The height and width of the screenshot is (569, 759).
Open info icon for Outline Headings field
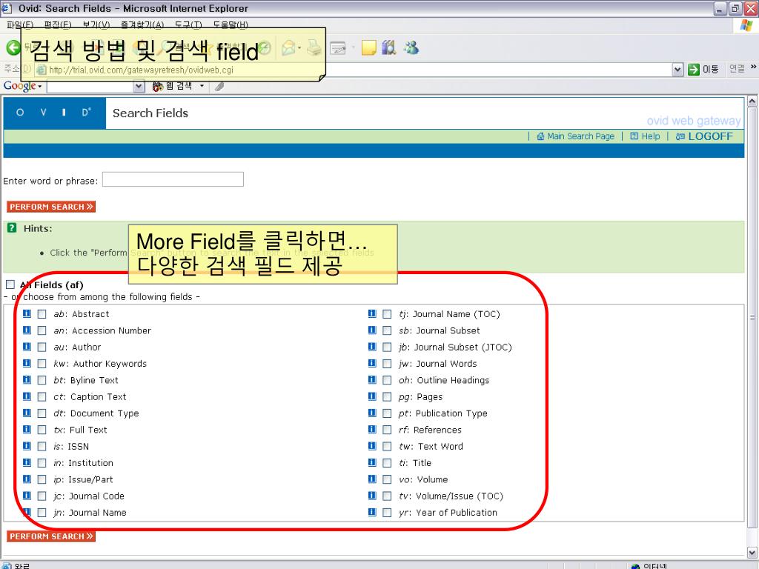(372, 380)
